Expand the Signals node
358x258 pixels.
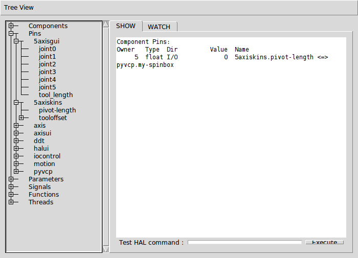point(11,186)
